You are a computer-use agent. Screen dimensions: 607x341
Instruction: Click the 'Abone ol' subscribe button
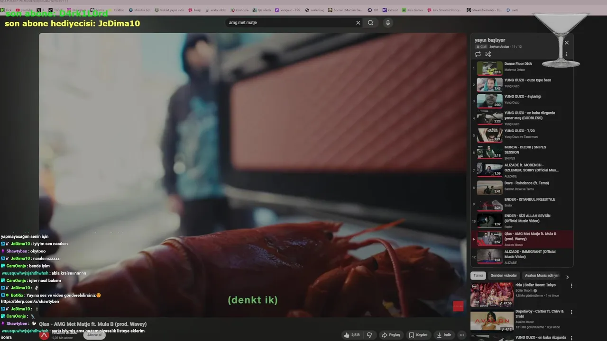point(94,335)
